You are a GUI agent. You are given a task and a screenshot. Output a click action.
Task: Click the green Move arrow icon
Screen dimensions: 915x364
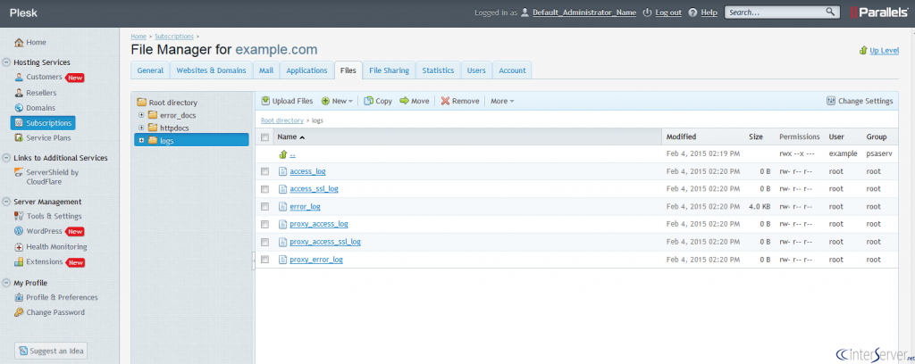pyautogui.click(x=404, y=101)
